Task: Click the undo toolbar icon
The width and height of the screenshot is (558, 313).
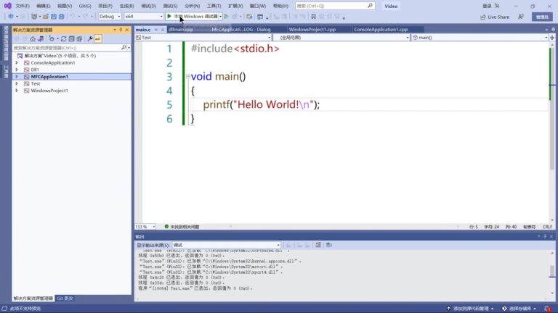Action: [72, 17]
